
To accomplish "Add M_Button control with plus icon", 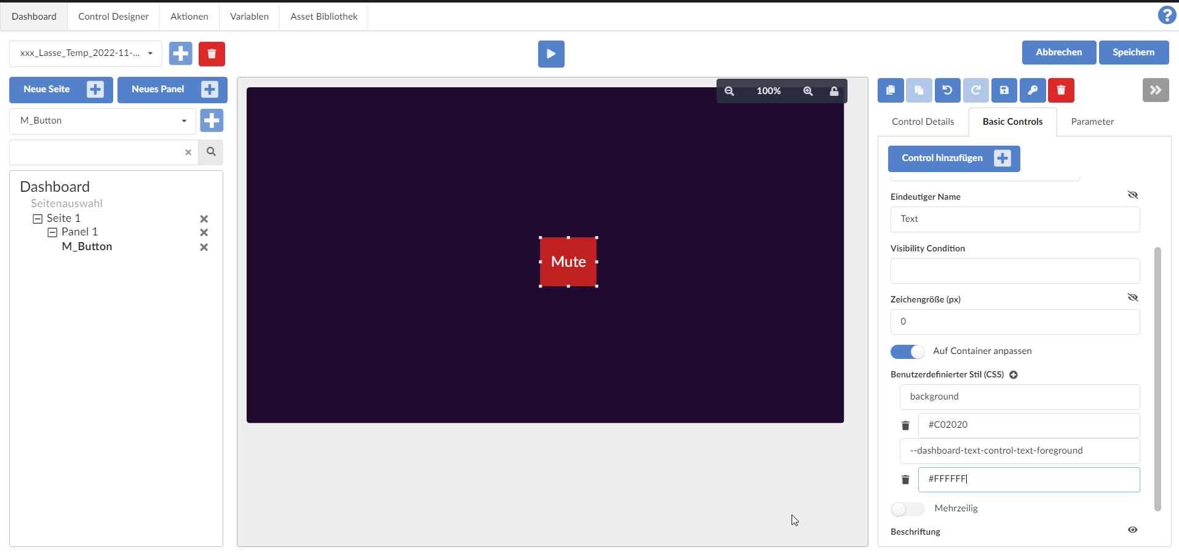I will tap(212, 120).
